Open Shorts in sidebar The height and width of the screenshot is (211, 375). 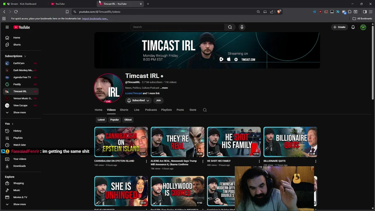(x=21, y=45)
